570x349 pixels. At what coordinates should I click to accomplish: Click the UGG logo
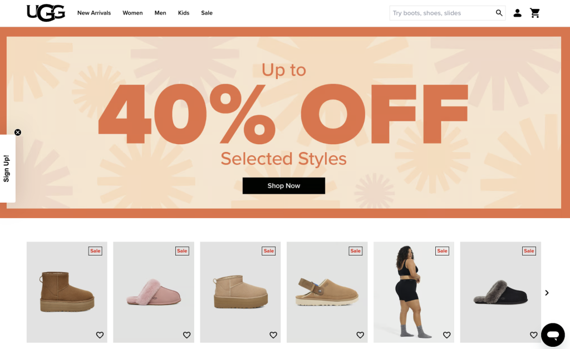click(x=46, y=13)
